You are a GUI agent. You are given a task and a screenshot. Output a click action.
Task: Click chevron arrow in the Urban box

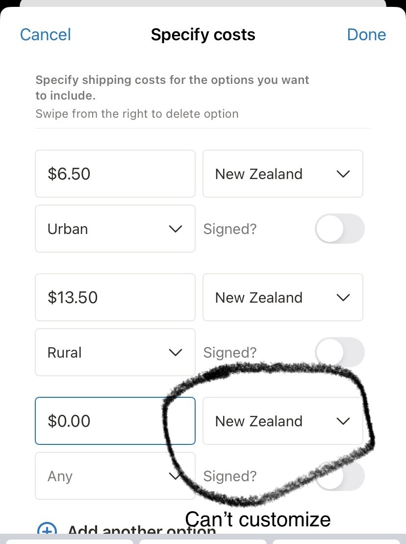(175, 229)
